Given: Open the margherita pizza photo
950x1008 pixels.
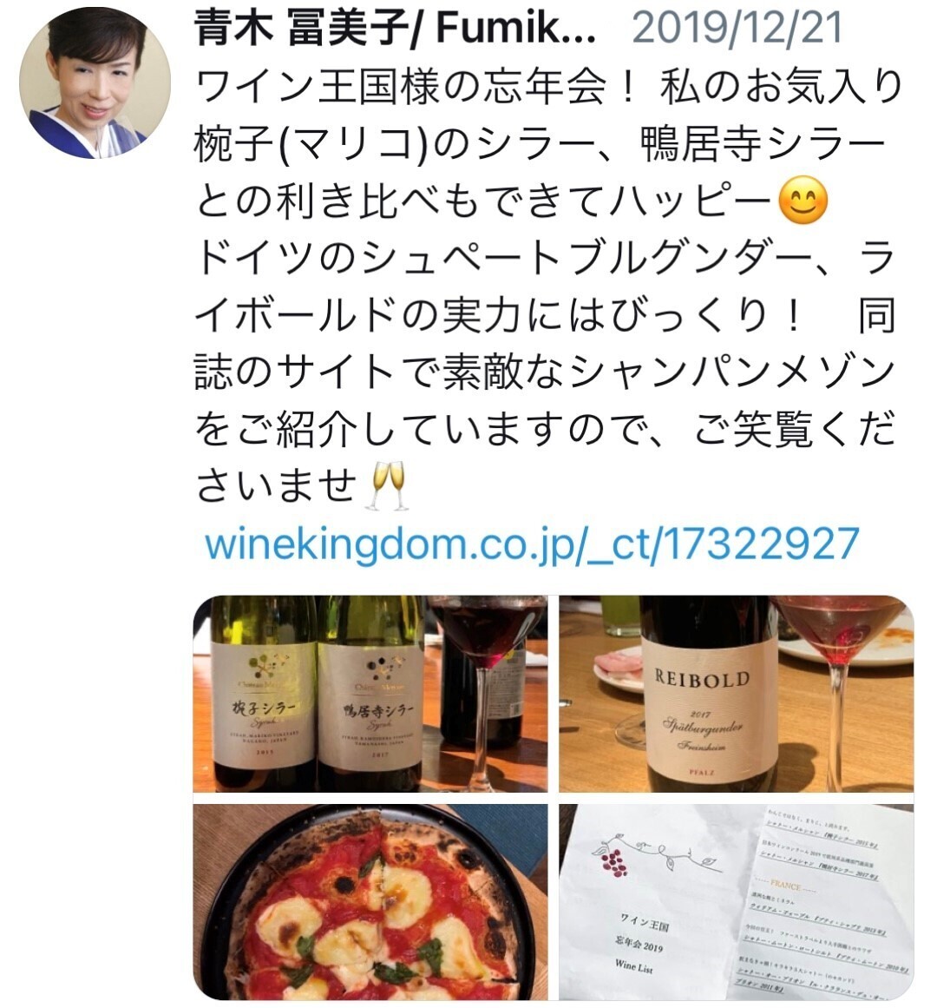Looking at the screenshot, I should coord(370,901).
